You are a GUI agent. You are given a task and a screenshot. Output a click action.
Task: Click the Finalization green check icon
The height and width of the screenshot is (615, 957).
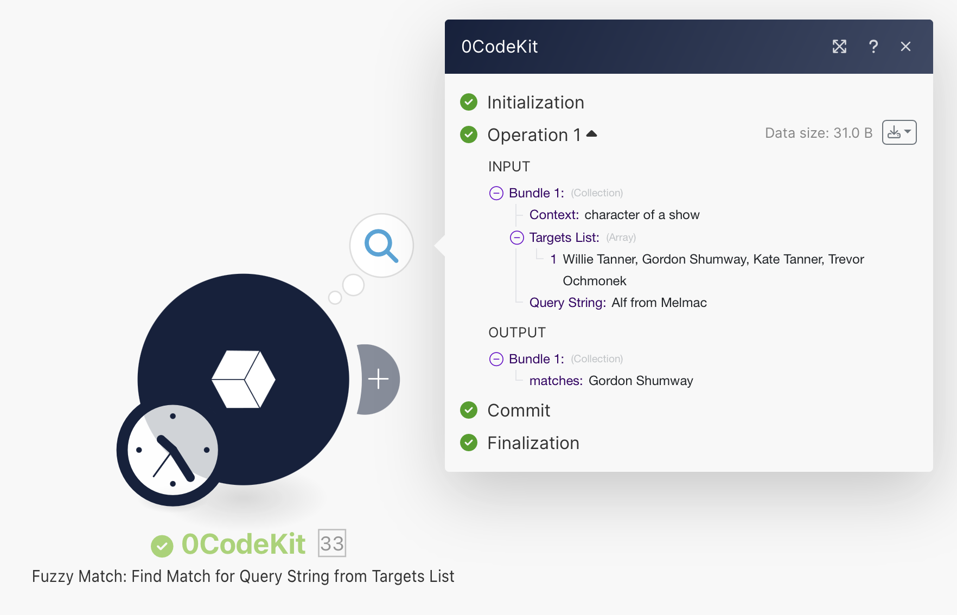coord(469,443)
